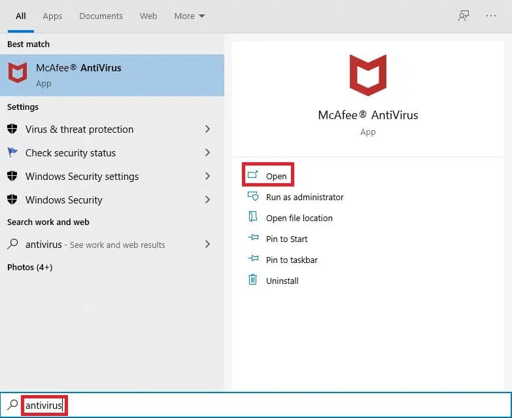Switch to the Web tab
The image size is (512, 418).
click(x=148, y=16)
